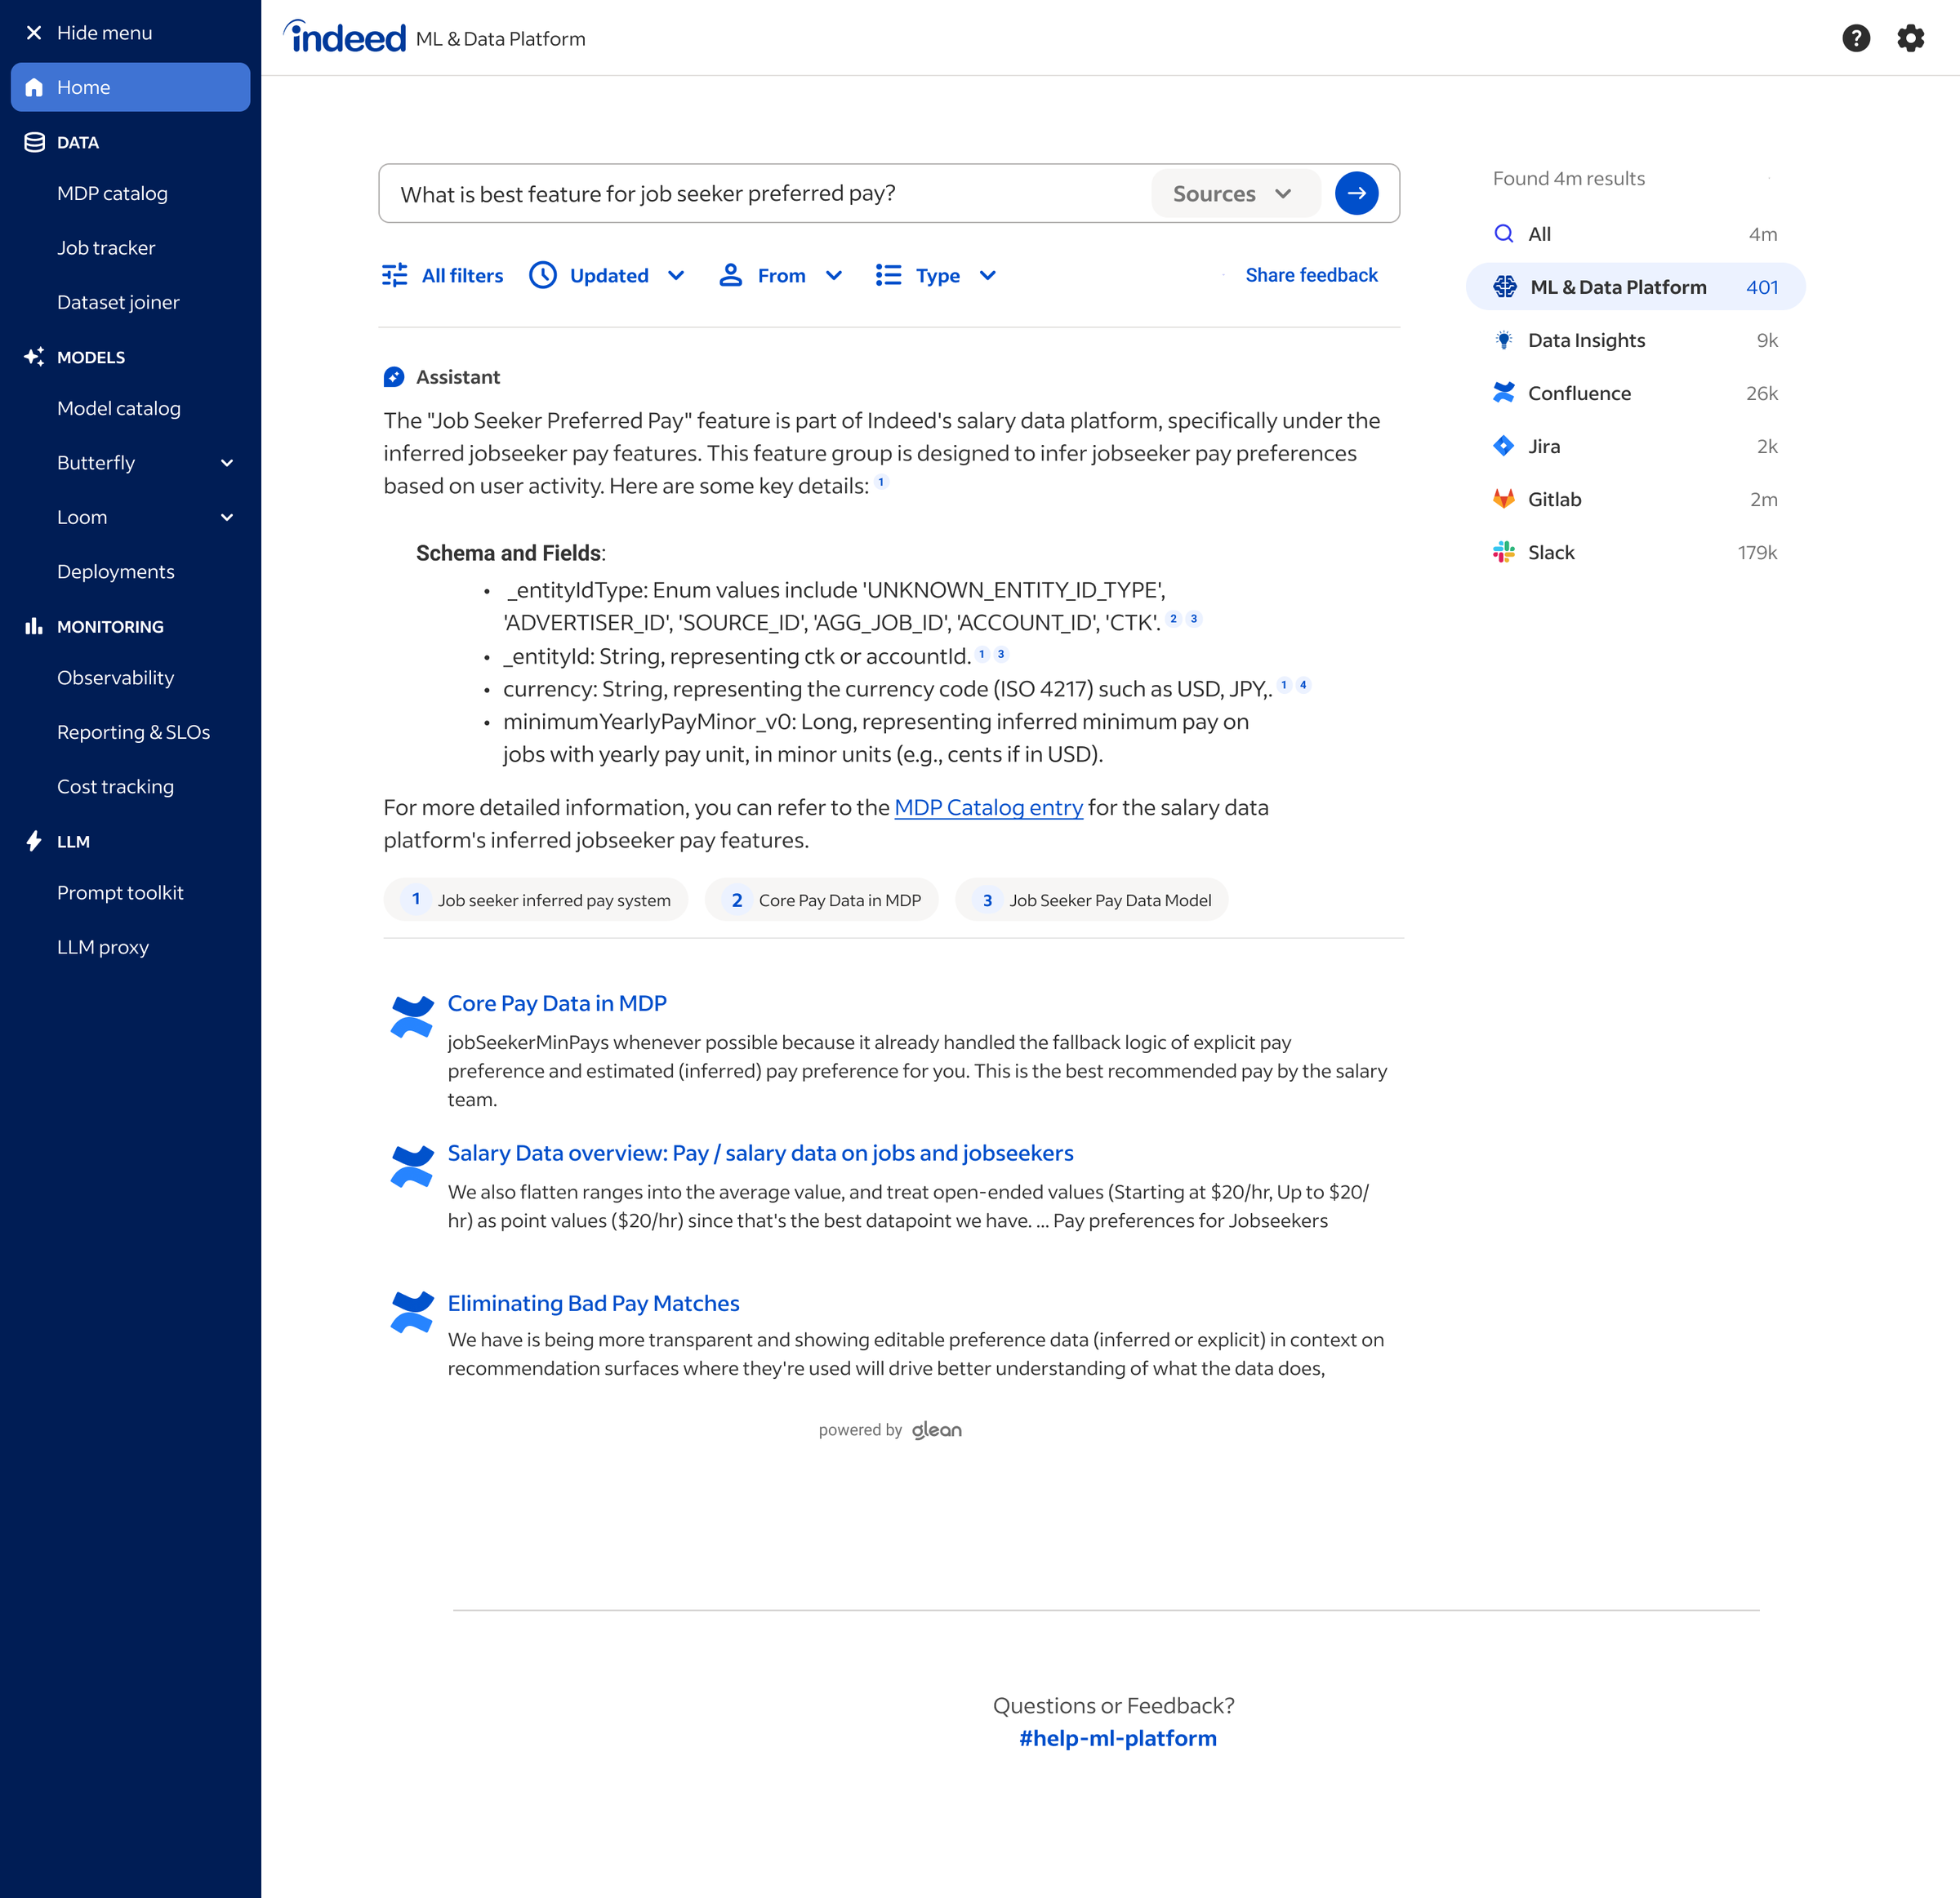This screenshot has width=1960, height=1898.
Task: Submit search with the blue arrow button
Action: pyautogui.click(x=1356, y=193)
